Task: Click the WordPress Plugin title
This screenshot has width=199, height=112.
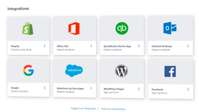Action: [114, 89]
